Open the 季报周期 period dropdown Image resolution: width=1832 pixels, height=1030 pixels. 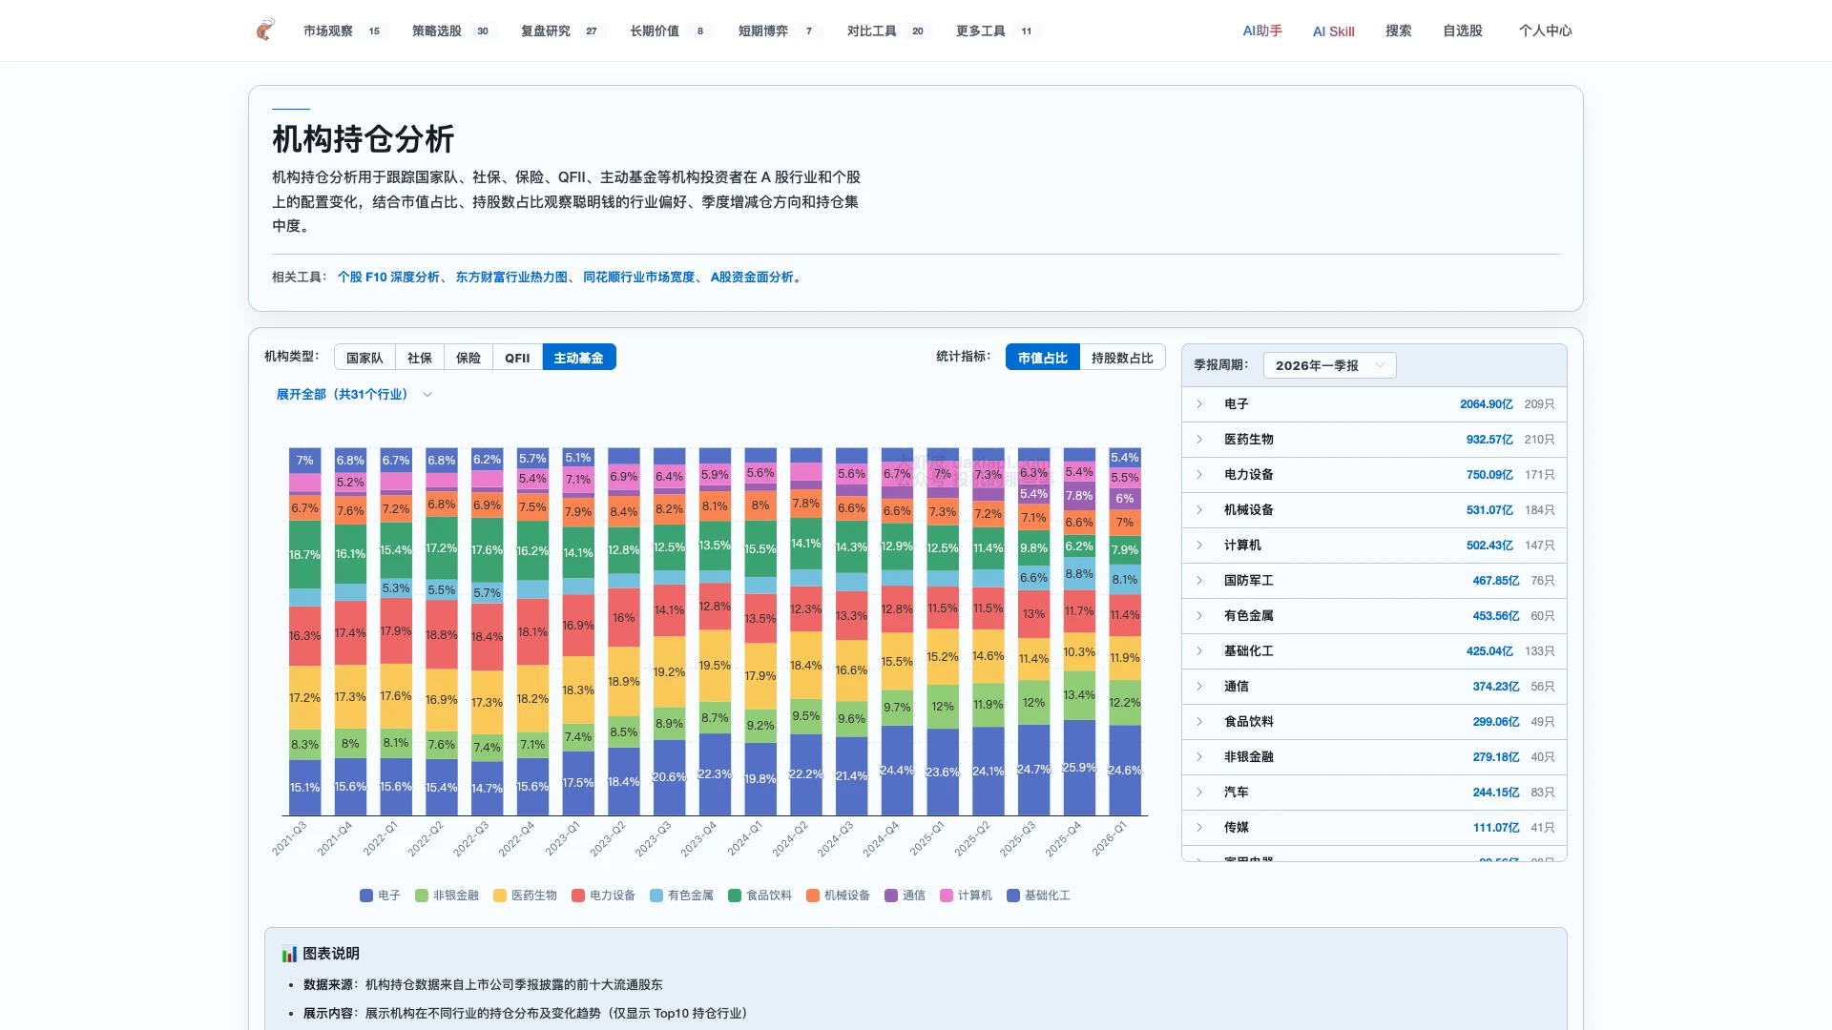1329,365
